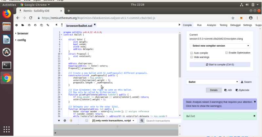This screenshot has height=137, width=262.
Task: Open the contract Details
Action: 214,90
